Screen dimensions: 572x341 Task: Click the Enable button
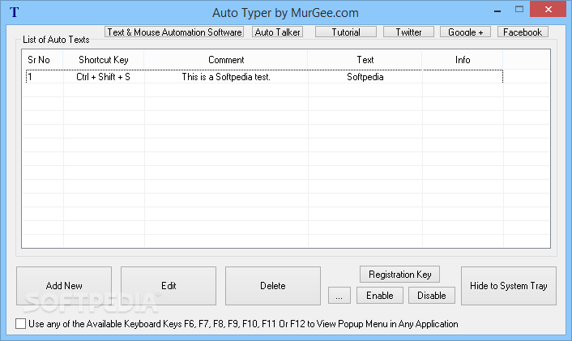[x=380, y=296]
